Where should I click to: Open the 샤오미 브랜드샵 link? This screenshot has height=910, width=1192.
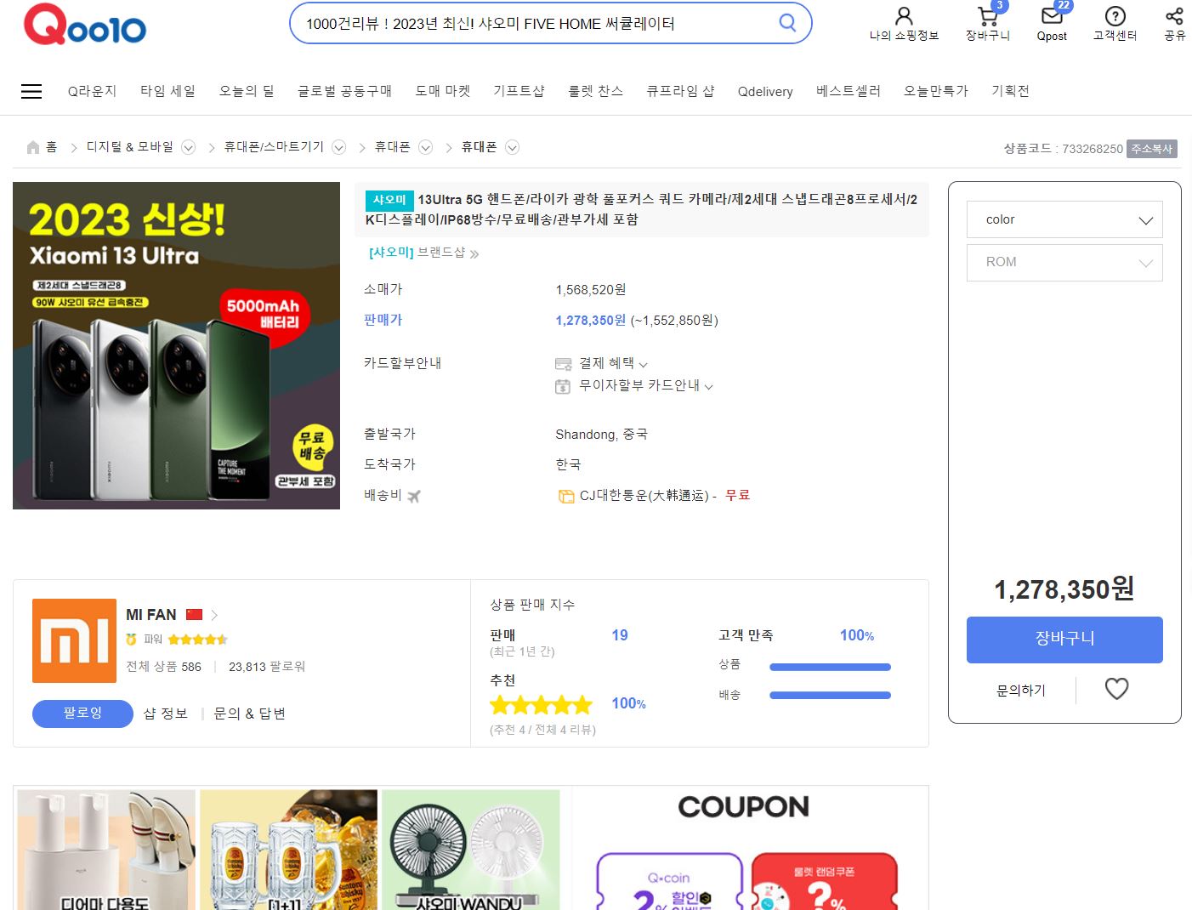424,253
